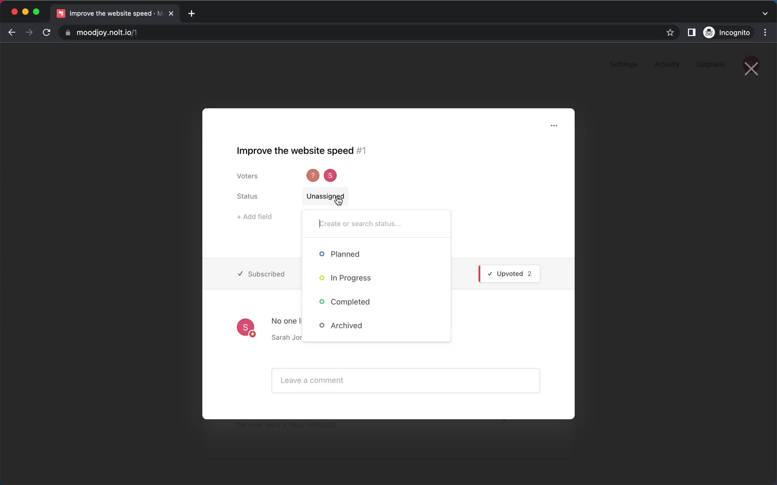
Task: Select Completed from status dropdown
Action: pyautogui.click(x=350, y=301)
